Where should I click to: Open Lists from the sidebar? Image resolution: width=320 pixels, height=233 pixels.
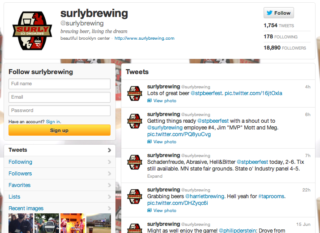coord(60,197)
